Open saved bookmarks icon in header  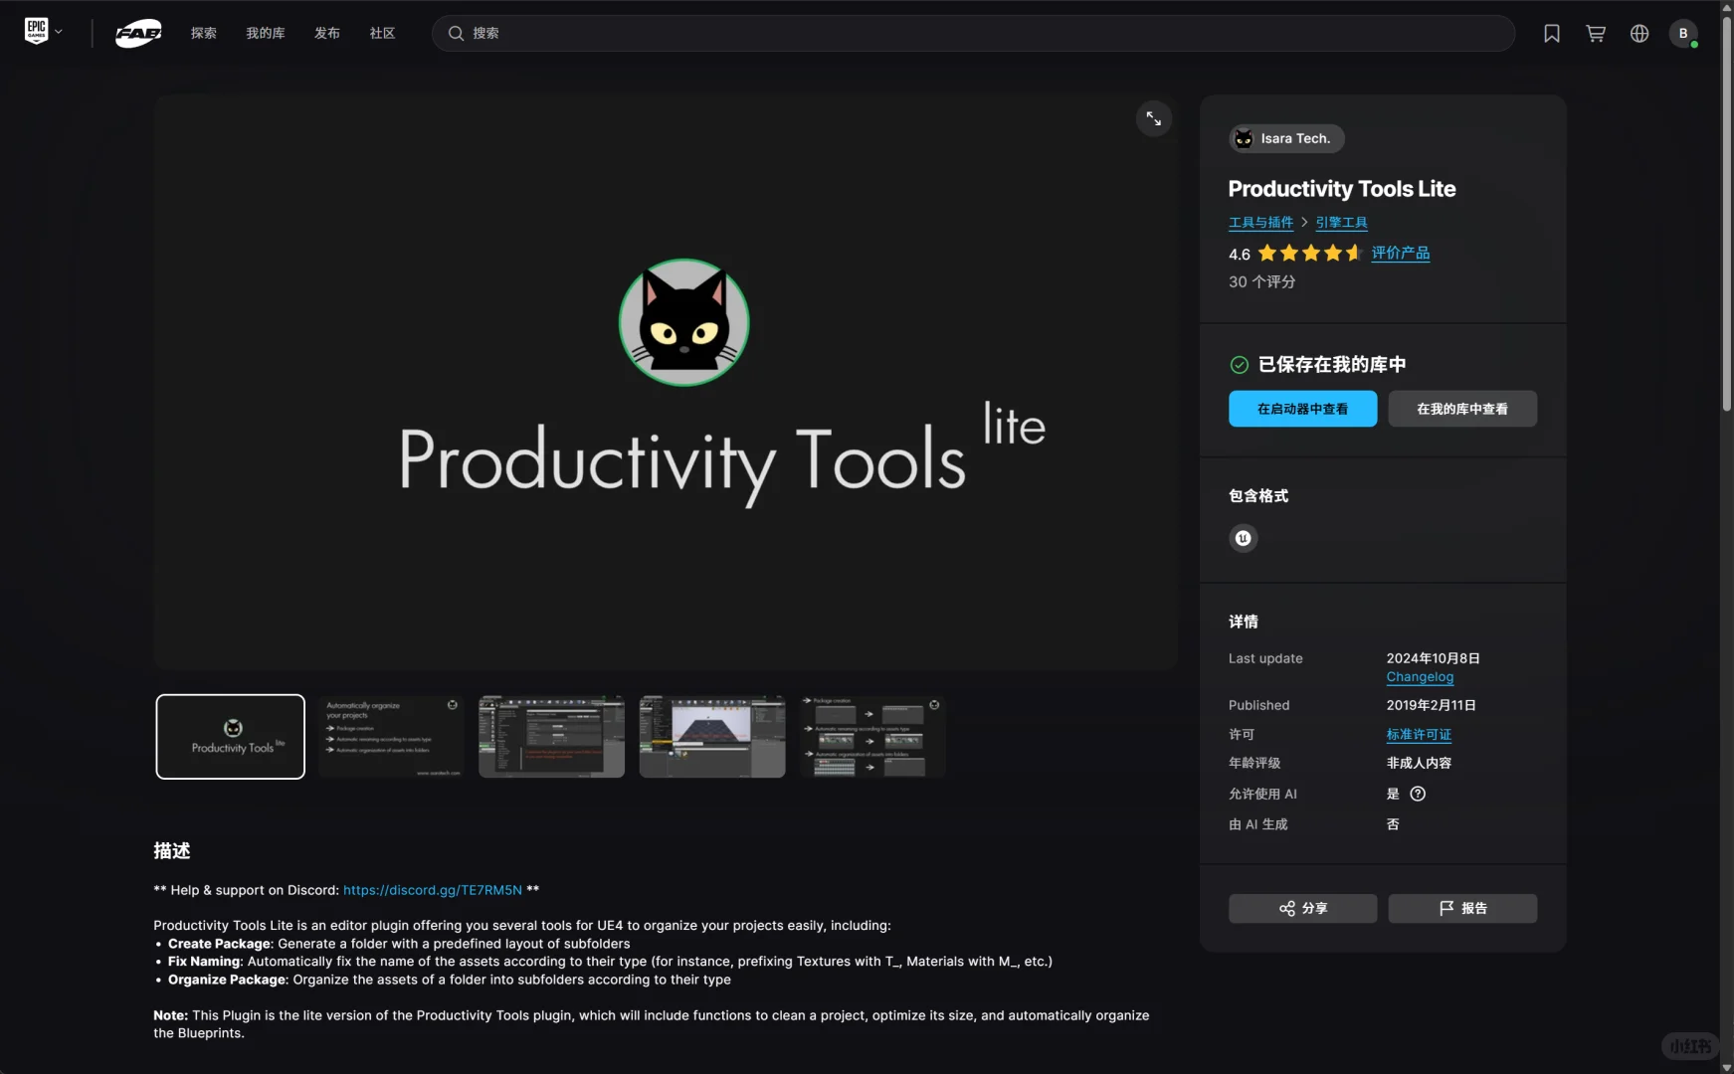(1552, 33)
